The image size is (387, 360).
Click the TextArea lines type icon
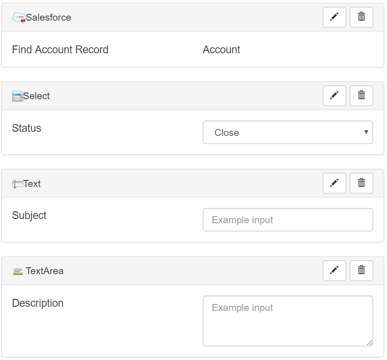(18, 271)
